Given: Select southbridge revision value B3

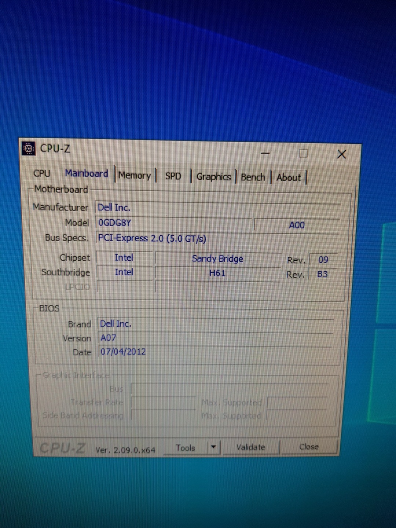Looking at the screenshot, I should tap(322, 274).
